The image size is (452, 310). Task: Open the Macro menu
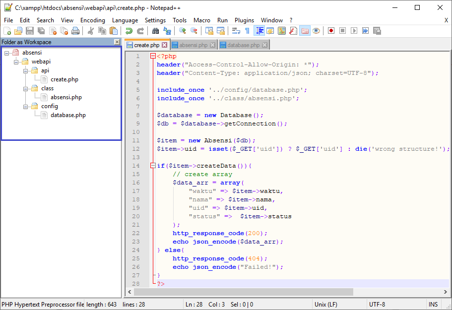click(x=202, y=20)
